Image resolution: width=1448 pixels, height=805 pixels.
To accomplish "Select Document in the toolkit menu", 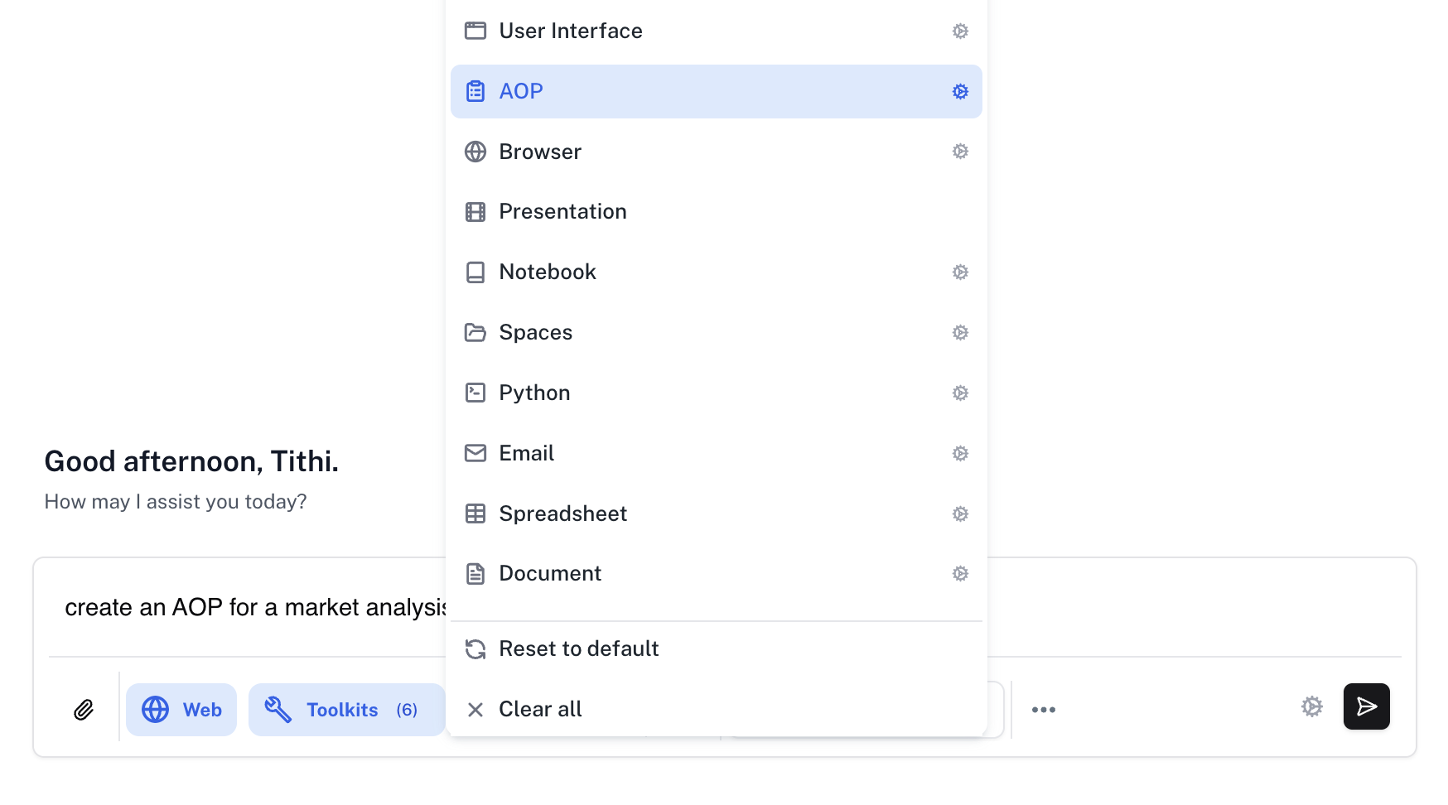I will pyautogui.click(x=550, y=574).
